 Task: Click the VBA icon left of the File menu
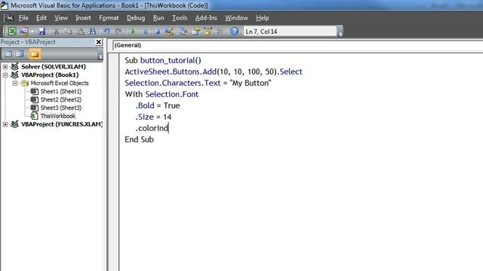(x=10, y=18)
